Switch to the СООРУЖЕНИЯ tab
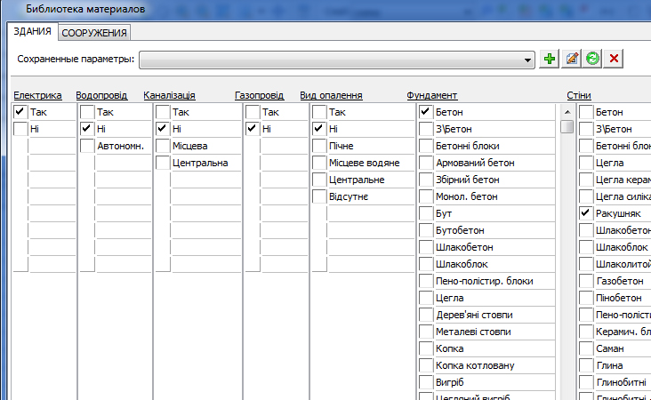The image size is (651, 400). tap(94, 33)
